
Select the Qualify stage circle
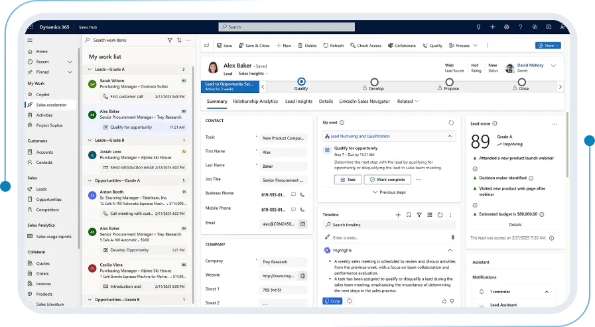(x=301, y=82)
